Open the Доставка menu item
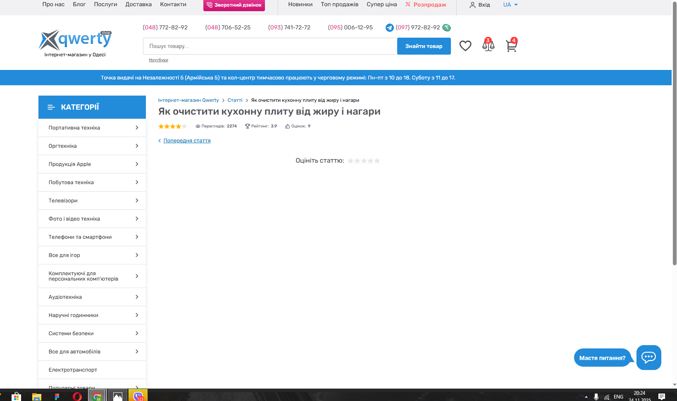The height and width of the screenshot is (401, 677). (x=138, y=5)
